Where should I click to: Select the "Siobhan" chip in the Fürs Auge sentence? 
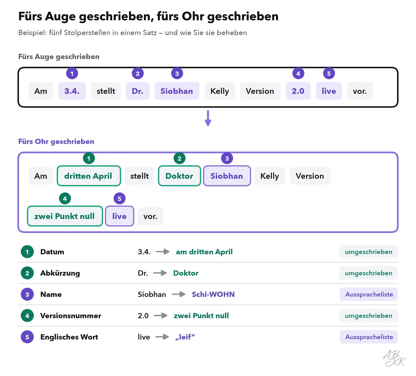177,91
